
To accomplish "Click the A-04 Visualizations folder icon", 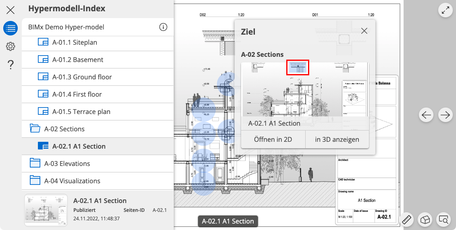I will [35, 180].
